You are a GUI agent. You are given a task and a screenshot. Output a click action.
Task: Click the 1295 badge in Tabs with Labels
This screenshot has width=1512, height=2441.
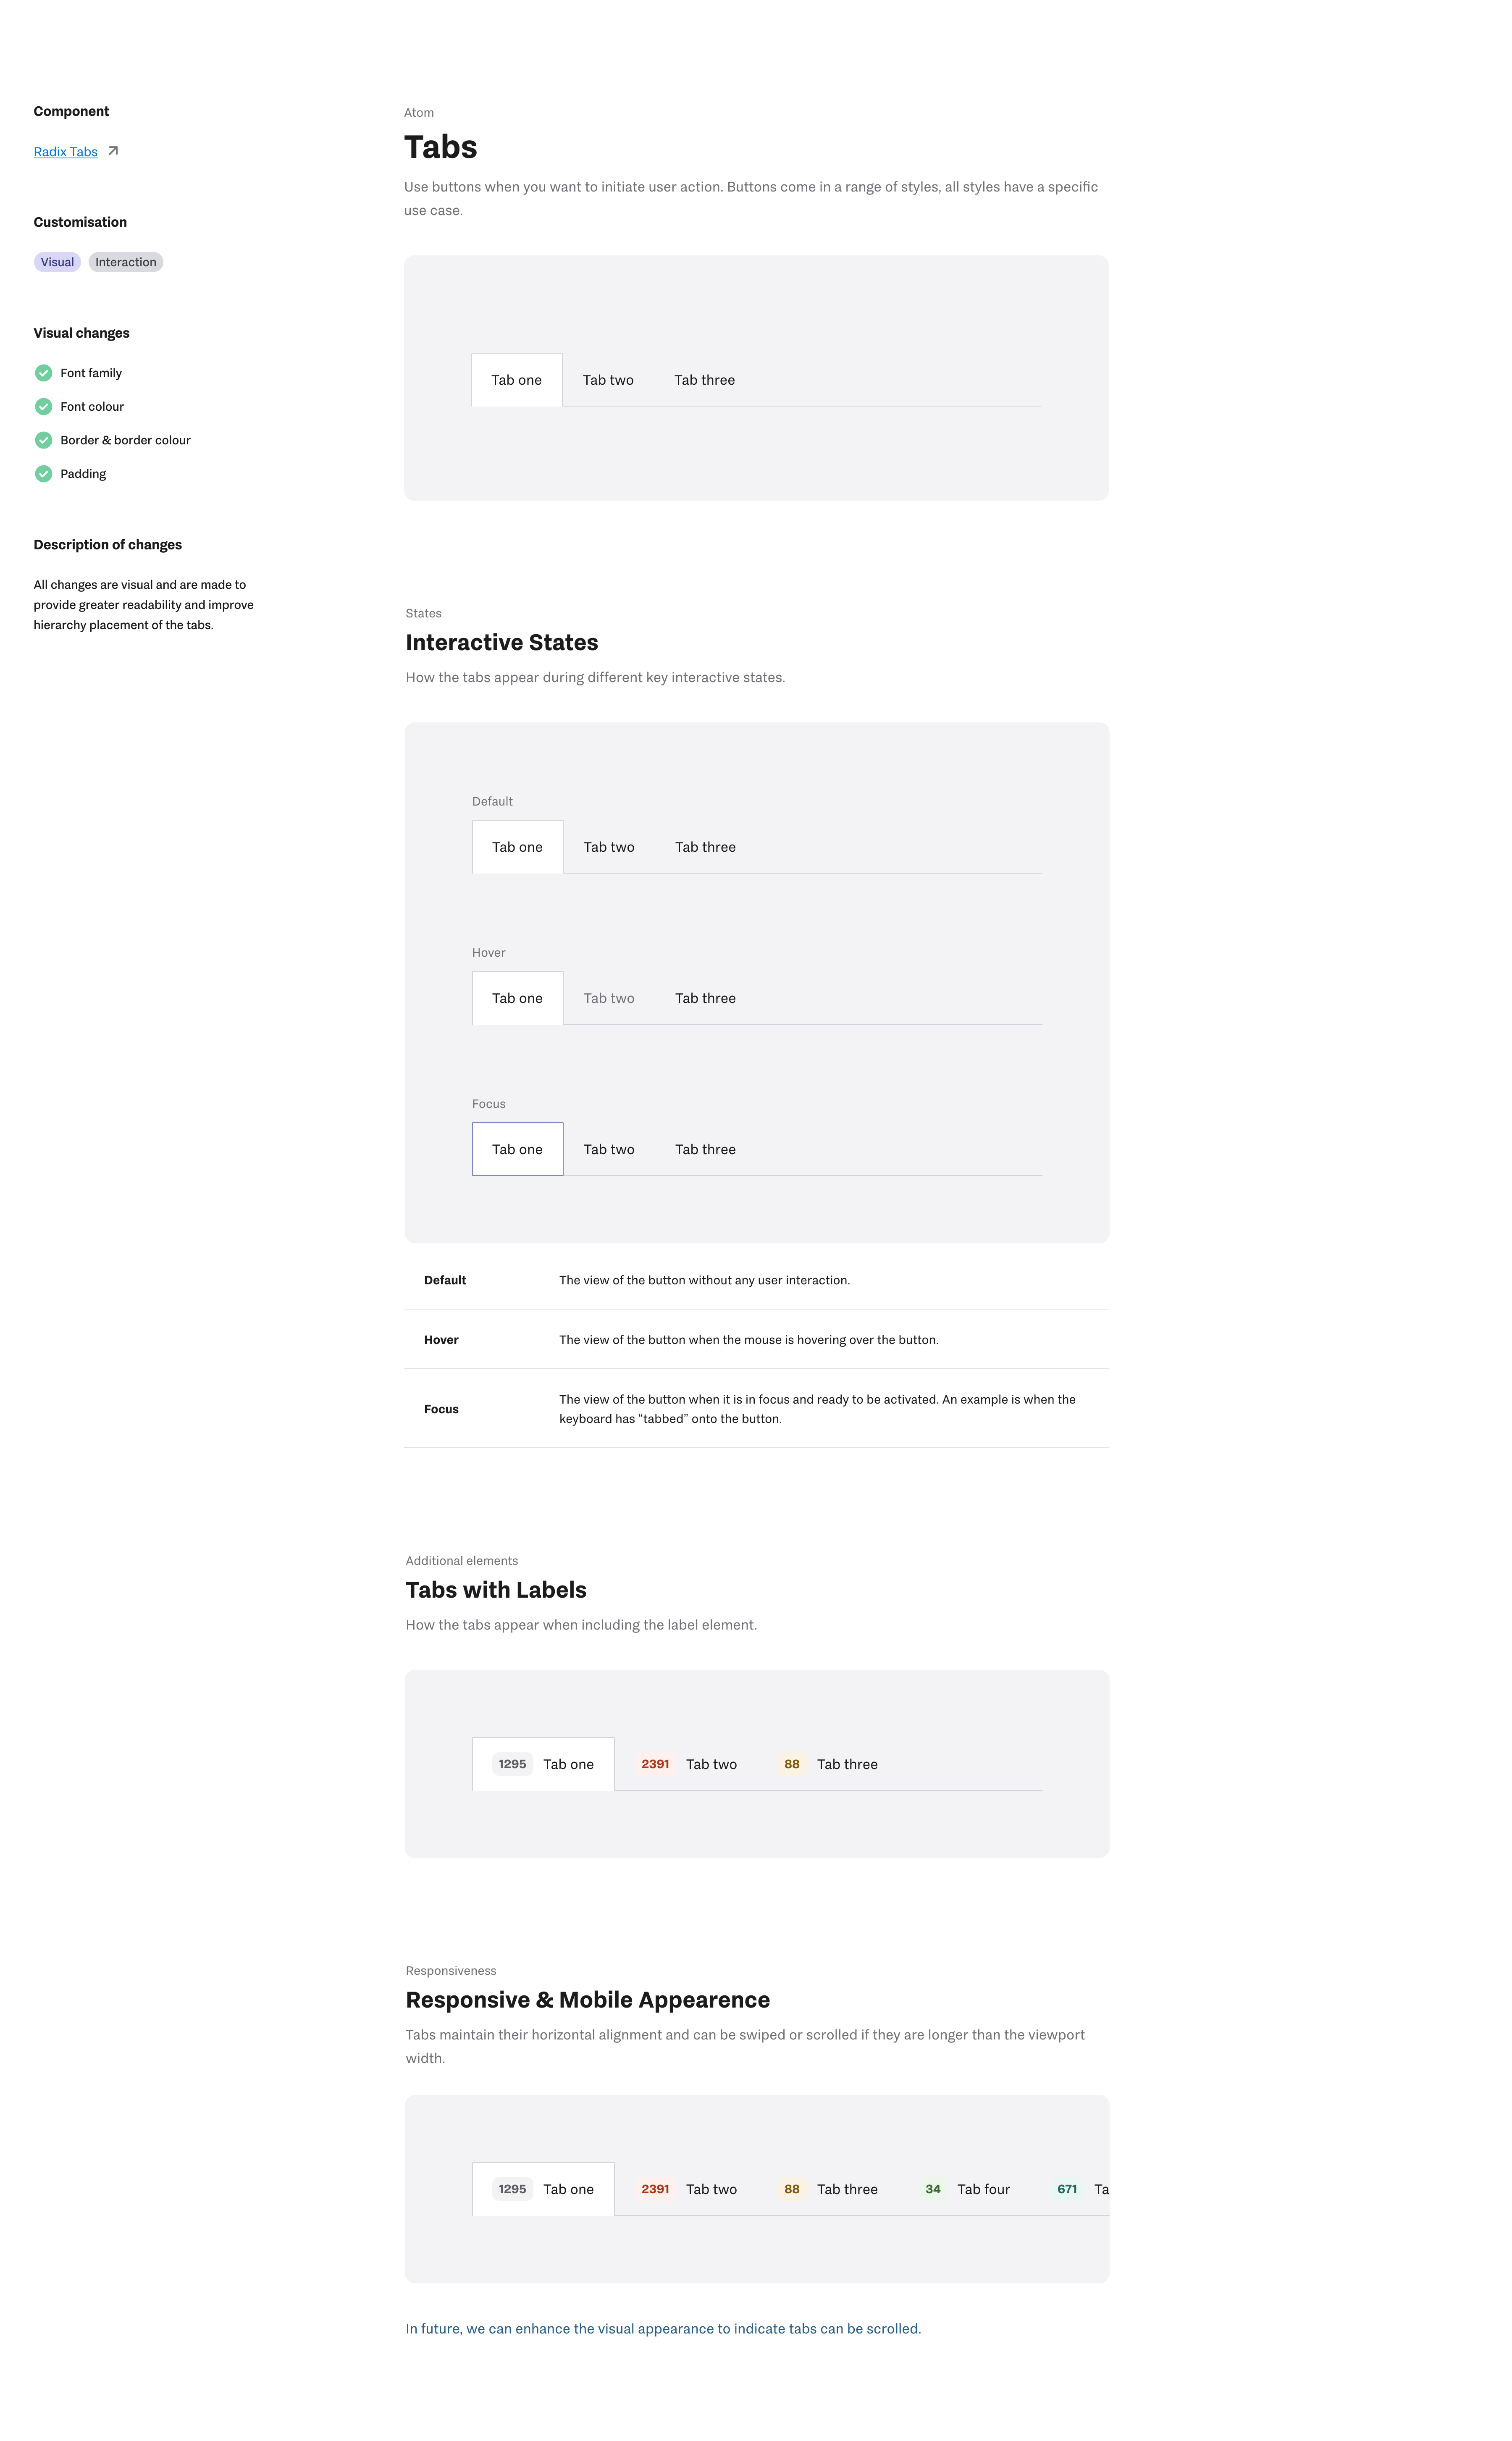512,1764
